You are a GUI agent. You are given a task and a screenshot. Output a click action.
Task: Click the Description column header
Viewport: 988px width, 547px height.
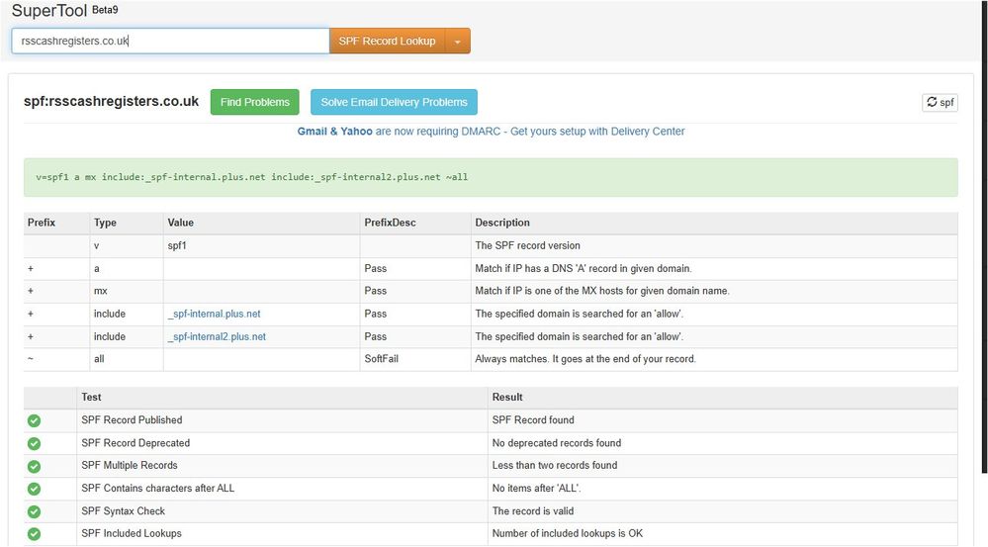tap(502, 223)
